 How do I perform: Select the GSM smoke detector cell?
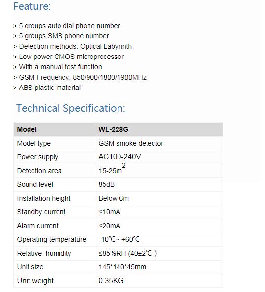tap(159, 143)
